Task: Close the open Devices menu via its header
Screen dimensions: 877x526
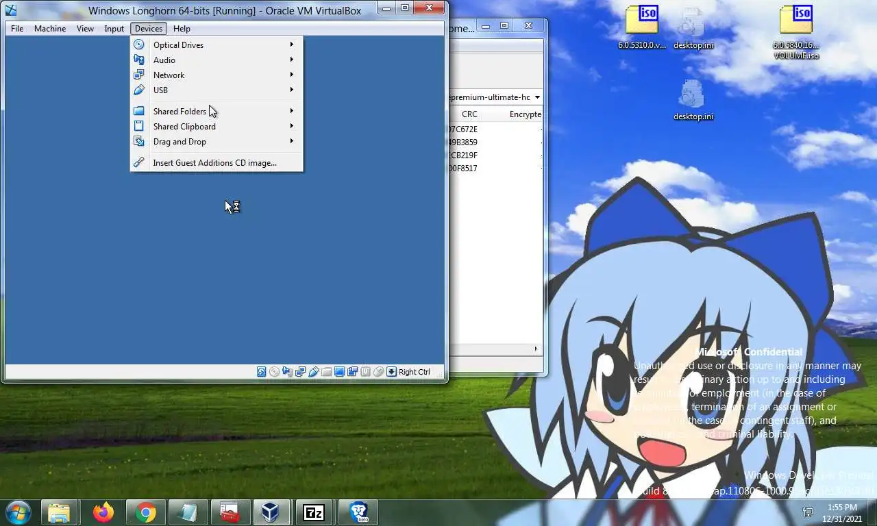Action: (149, 29)
